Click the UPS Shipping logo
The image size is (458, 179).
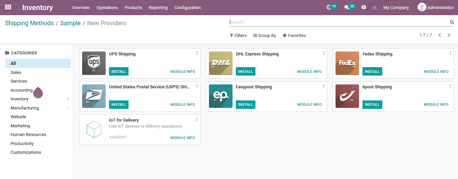pos(94,63)
